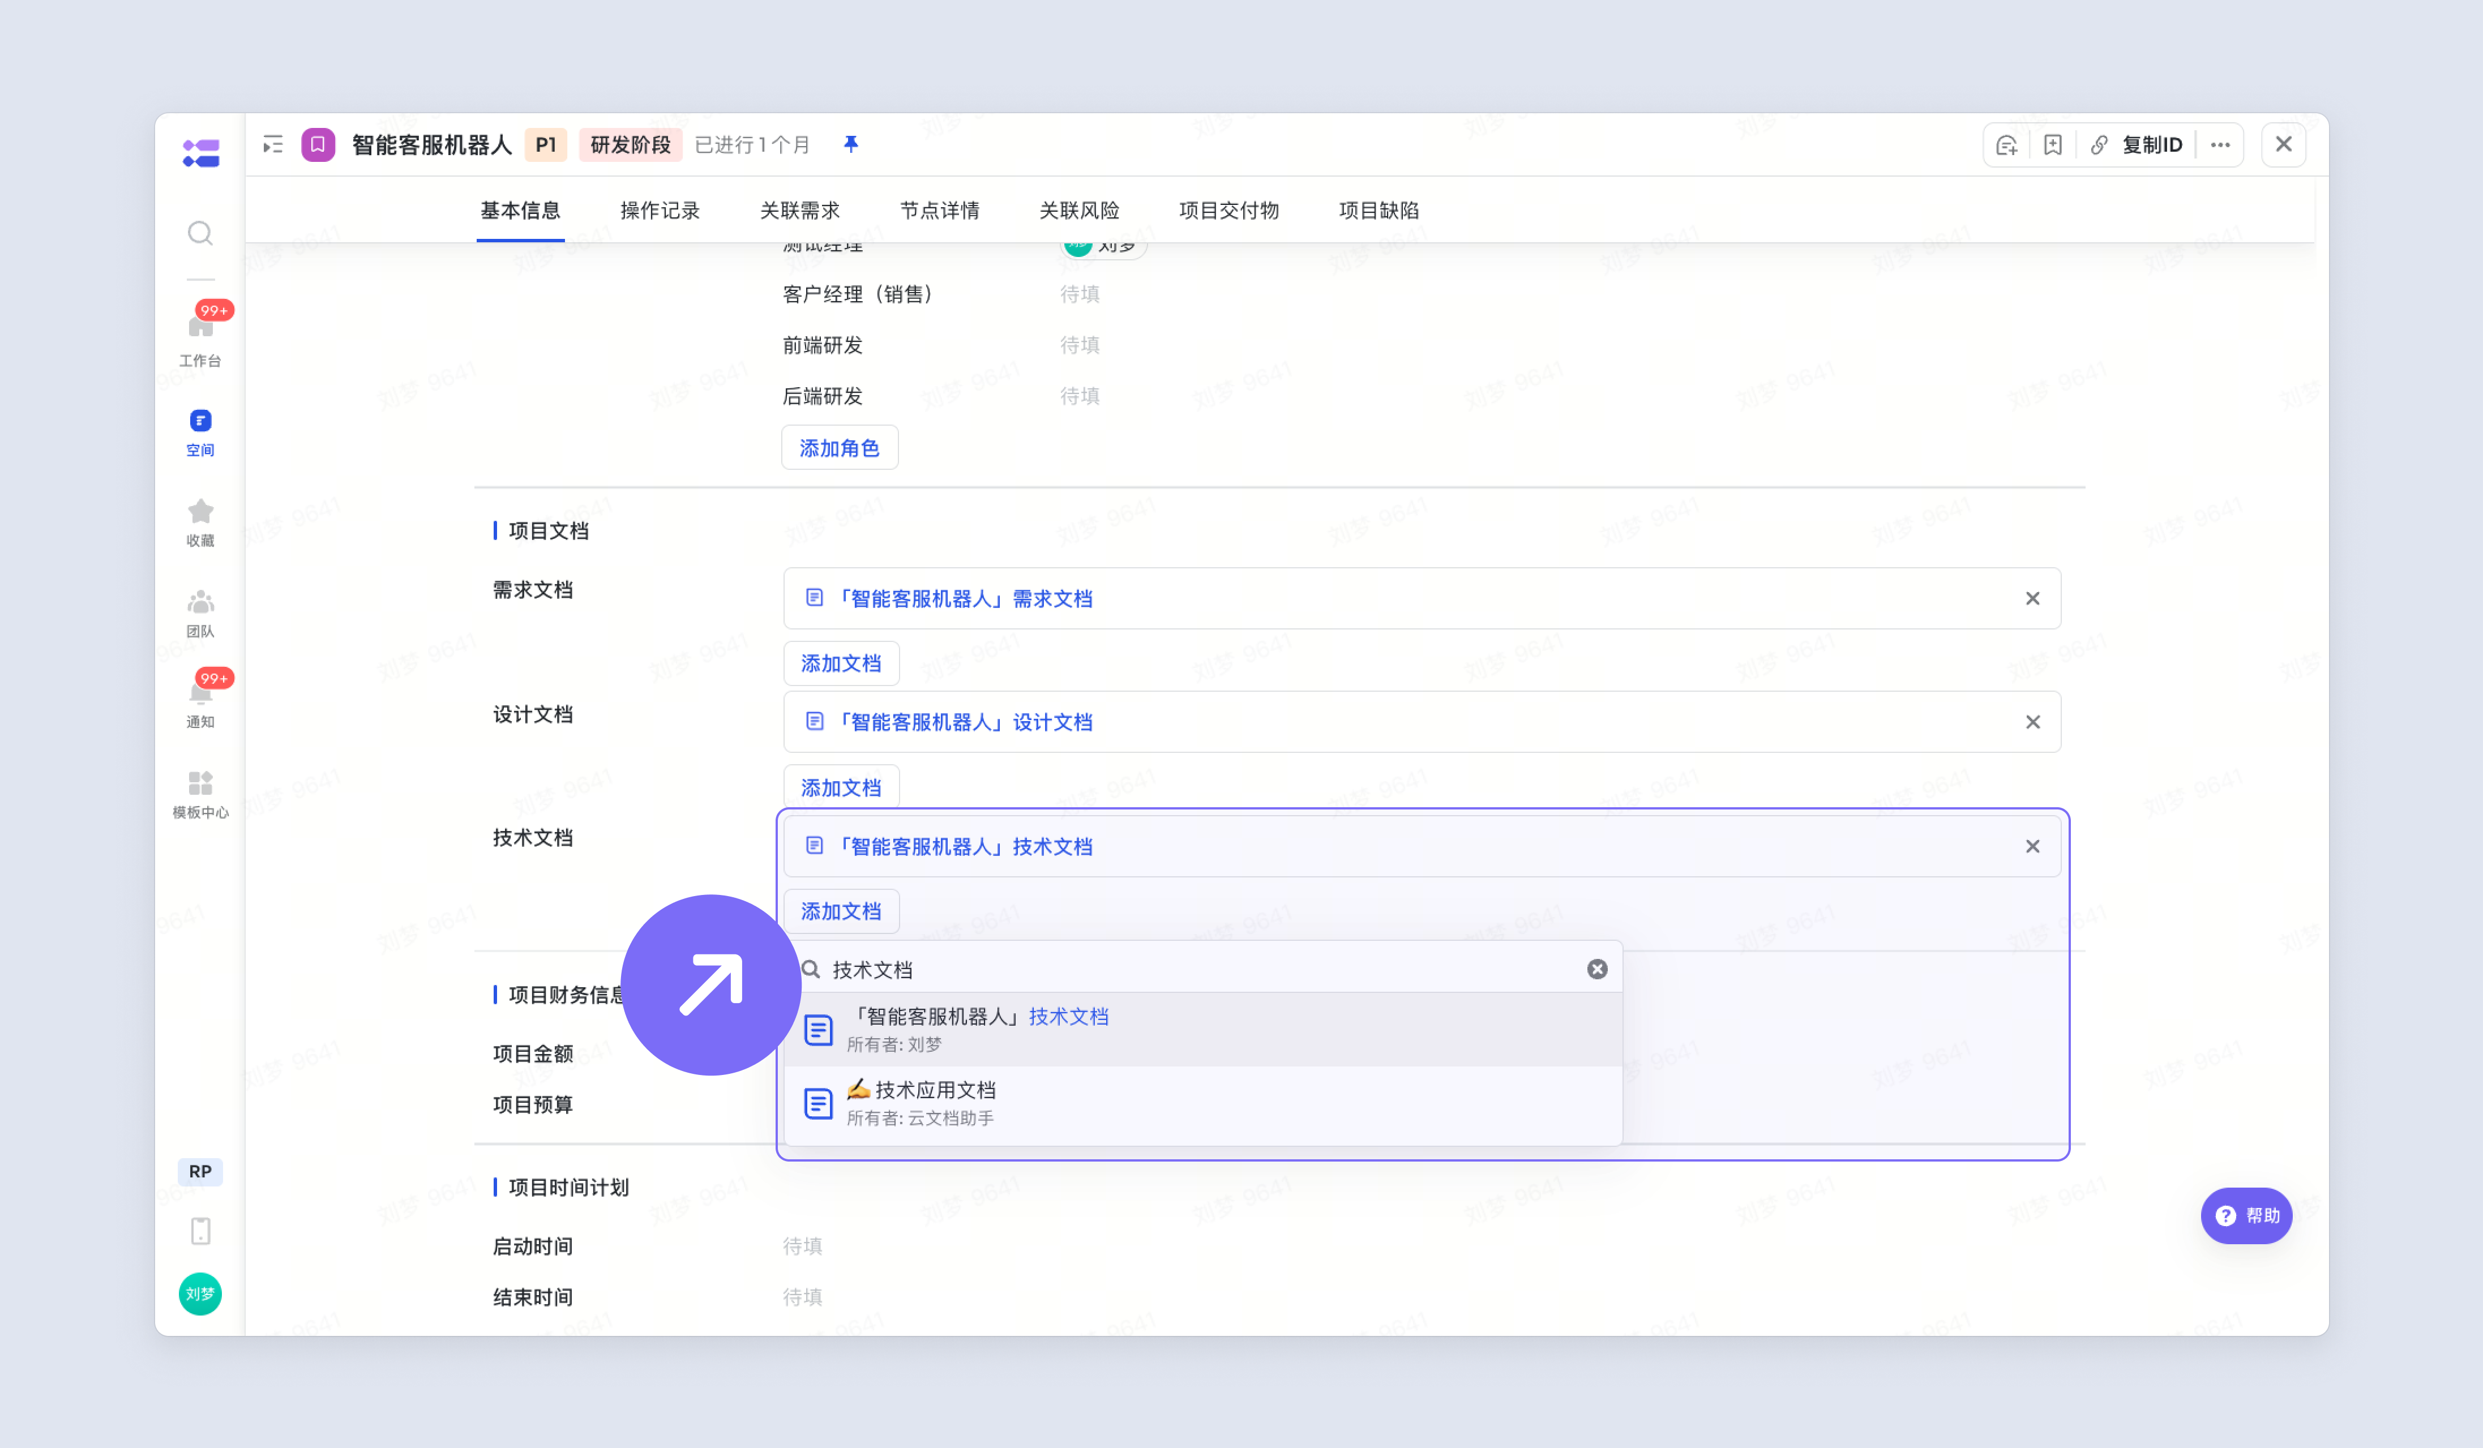
Task: Click 添加文档 under 设计文档
Action: (x=841, y=787)
